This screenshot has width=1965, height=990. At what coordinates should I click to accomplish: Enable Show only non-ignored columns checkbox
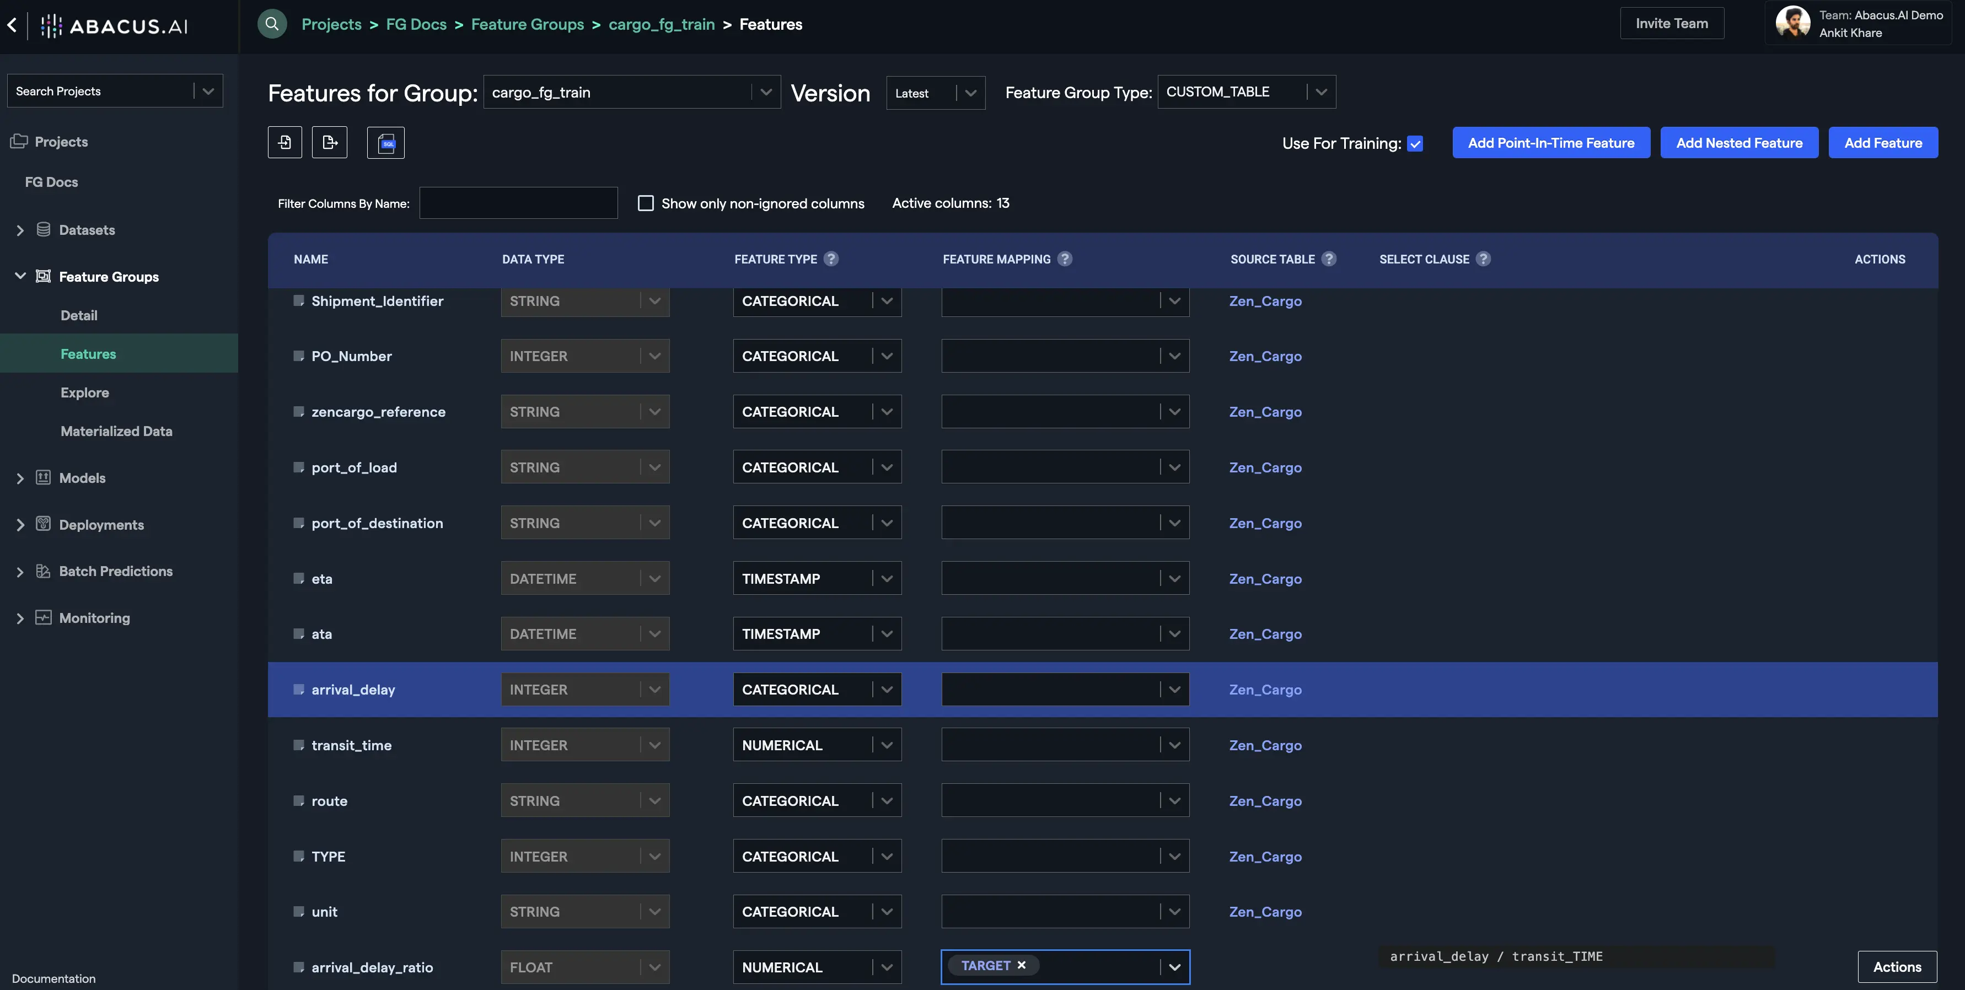pyautogui.click(x=645, y=203)
